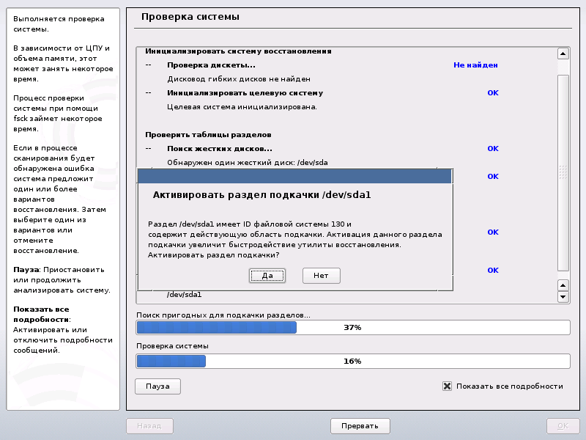Click the Нет button in the dialog

click(321, 276)
